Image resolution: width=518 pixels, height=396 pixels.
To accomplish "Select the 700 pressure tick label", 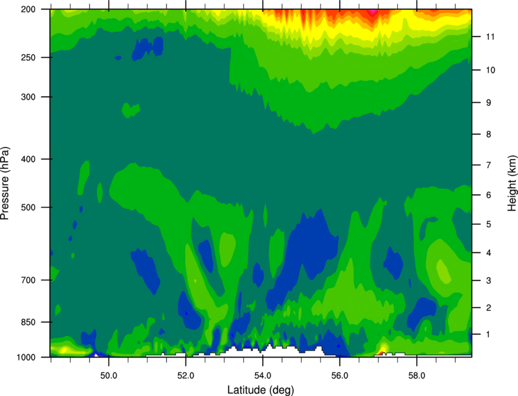I will point(28,280).
